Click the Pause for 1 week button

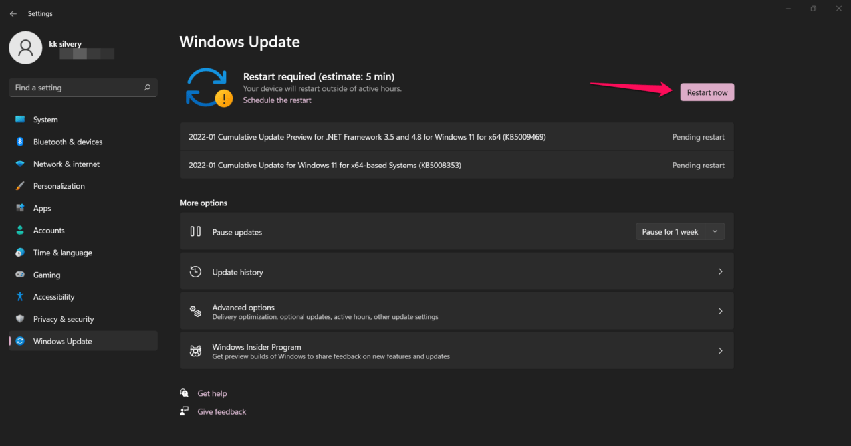670,231
